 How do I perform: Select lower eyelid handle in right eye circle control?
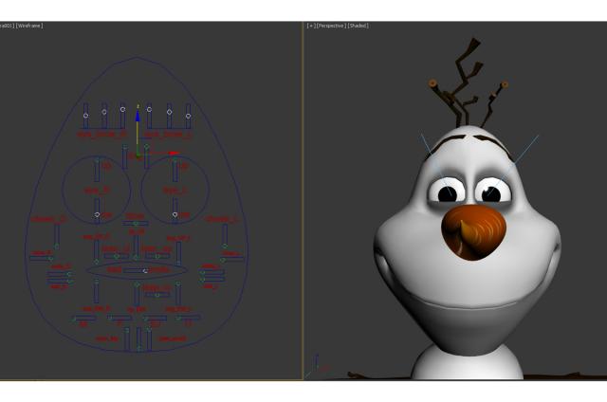click(175, 214)
